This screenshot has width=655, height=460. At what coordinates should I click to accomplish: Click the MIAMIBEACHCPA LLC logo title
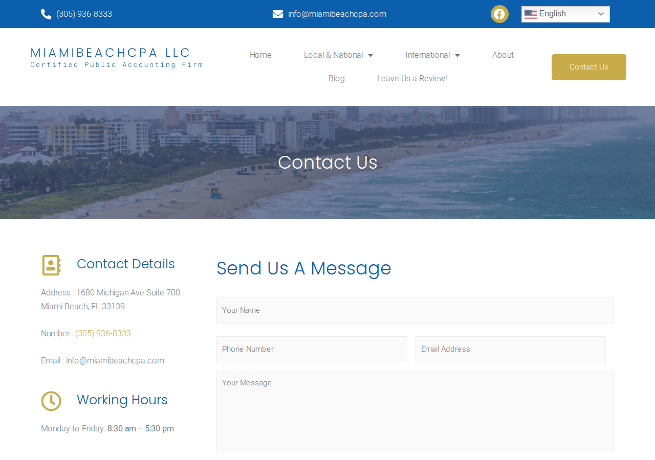click(x=111, y=53)
